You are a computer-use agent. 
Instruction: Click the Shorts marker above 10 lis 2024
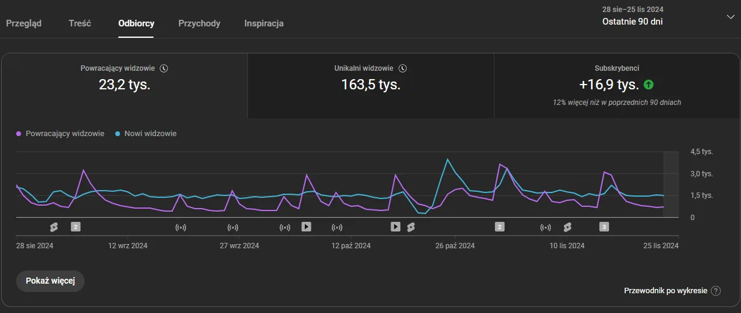[567, 227]
